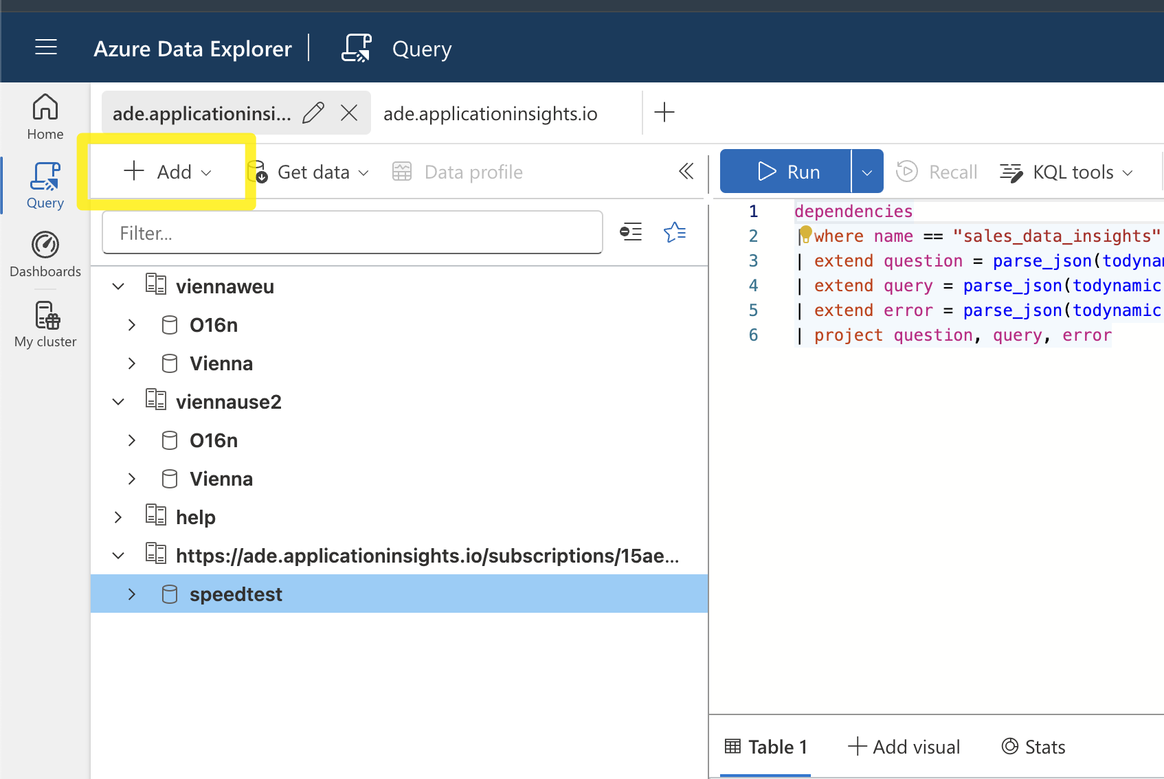This screenshot has height=779, width=1164.
Task: Rename tab using the pencil icon
Action: point(313,113)
